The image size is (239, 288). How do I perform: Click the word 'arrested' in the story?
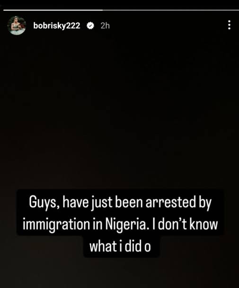pyautogui.click(x=171, y=202)
